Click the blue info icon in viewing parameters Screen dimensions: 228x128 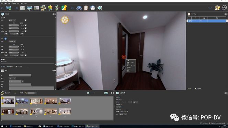pyautogui.click(x=5, y=39)
